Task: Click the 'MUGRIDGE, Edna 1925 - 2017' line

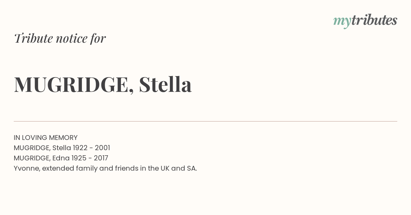Action: (61, 158)
